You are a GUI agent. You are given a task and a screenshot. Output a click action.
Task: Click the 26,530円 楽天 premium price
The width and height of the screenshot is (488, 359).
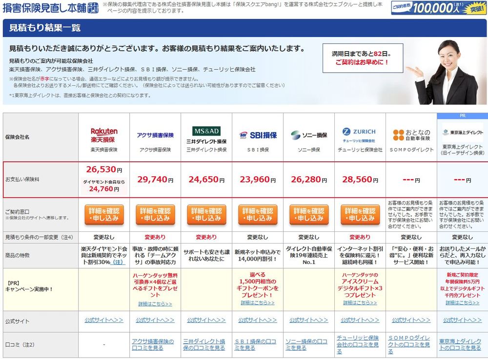(104, 170)
